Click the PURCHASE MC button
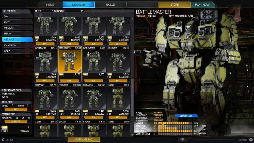 (84, 139)
